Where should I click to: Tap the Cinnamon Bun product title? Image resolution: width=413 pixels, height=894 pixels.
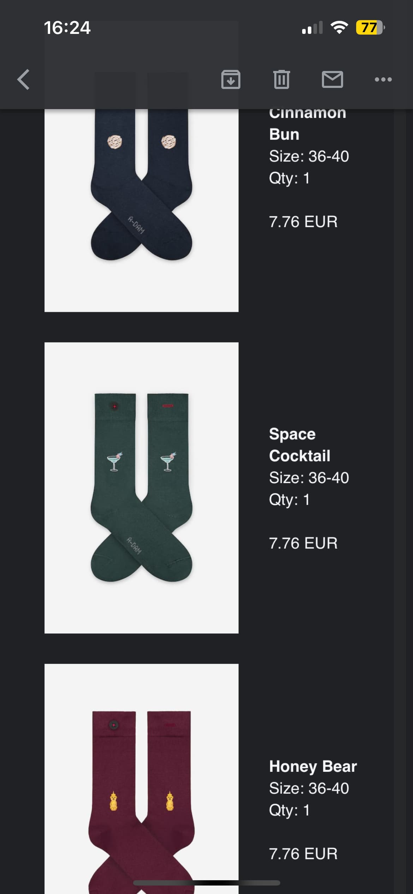tap(307, 124)
